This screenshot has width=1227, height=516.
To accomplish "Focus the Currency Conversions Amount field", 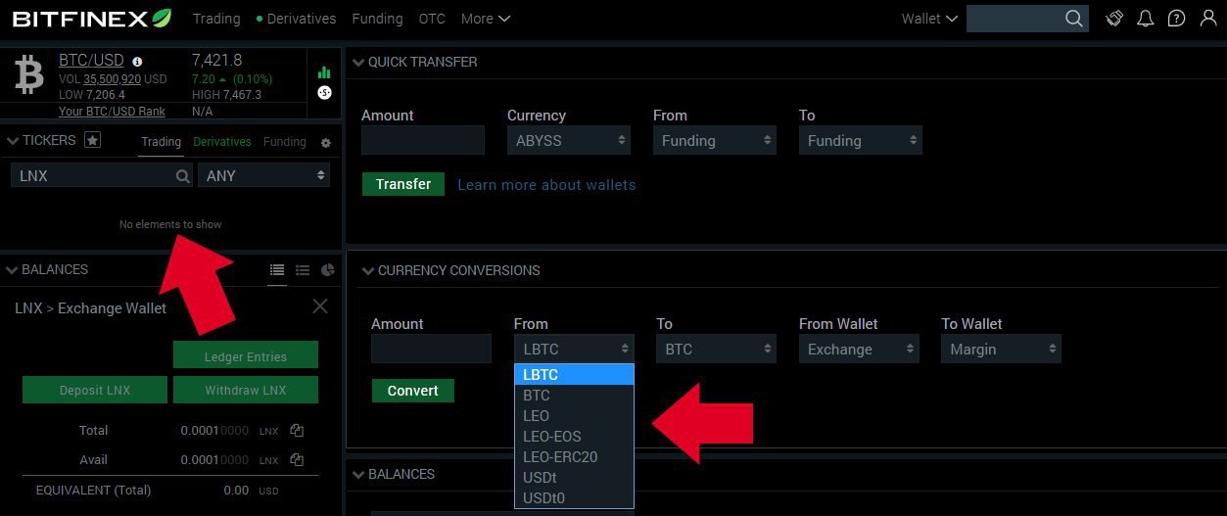I will coord(431,350).
